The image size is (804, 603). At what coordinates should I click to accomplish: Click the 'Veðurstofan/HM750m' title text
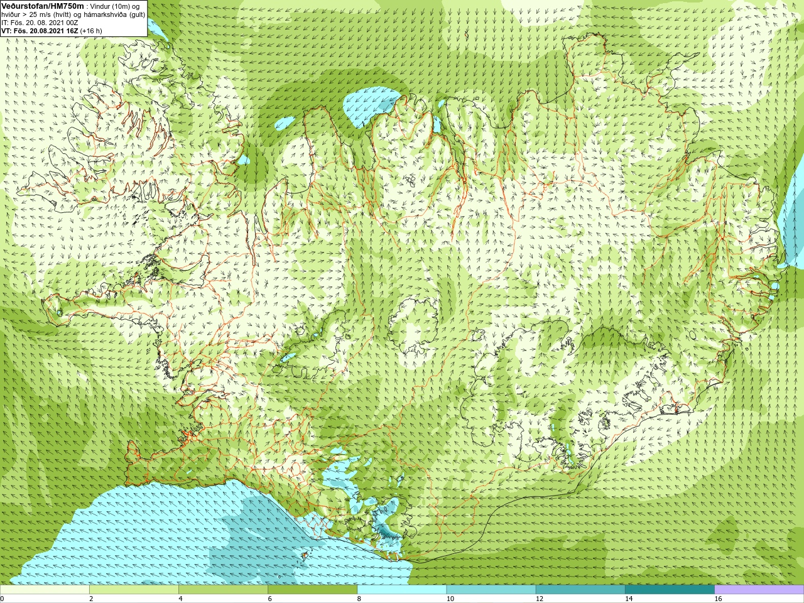coord(42,6)
